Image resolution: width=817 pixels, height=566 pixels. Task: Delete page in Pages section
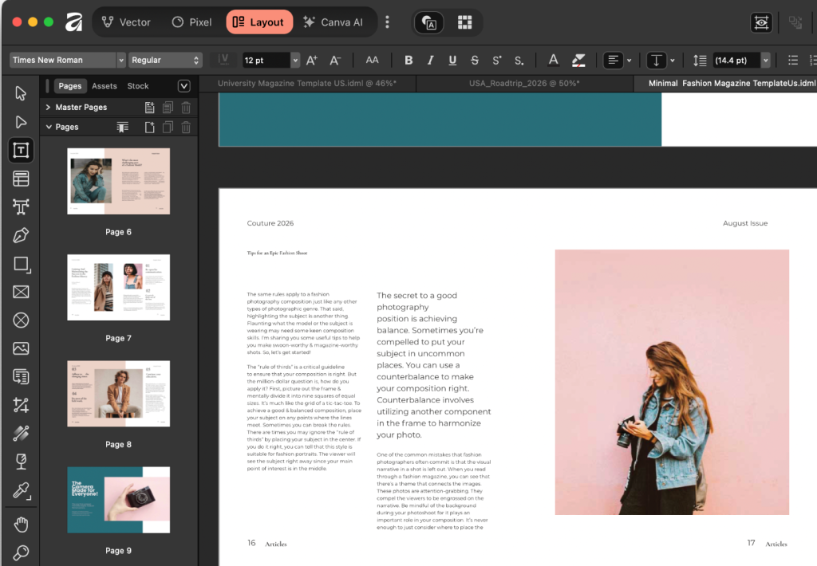click(x=186, y=127)
